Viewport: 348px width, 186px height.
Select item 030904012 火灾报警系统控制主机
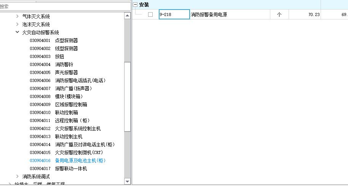point(65,128)
